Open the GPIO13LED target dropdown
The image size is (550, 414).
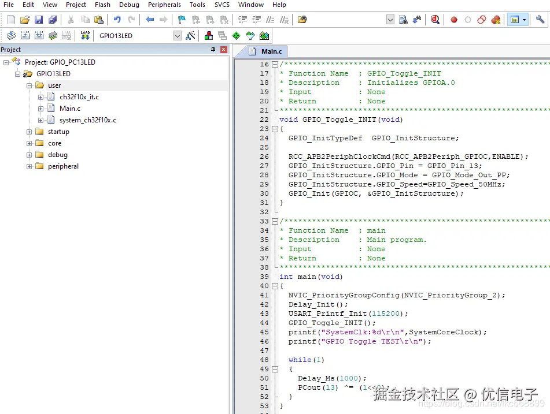point(178,36)
